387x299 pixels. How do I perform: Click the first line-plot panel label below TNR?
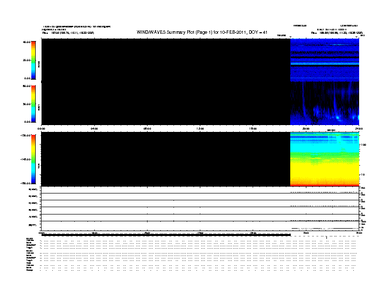[33, 190]
